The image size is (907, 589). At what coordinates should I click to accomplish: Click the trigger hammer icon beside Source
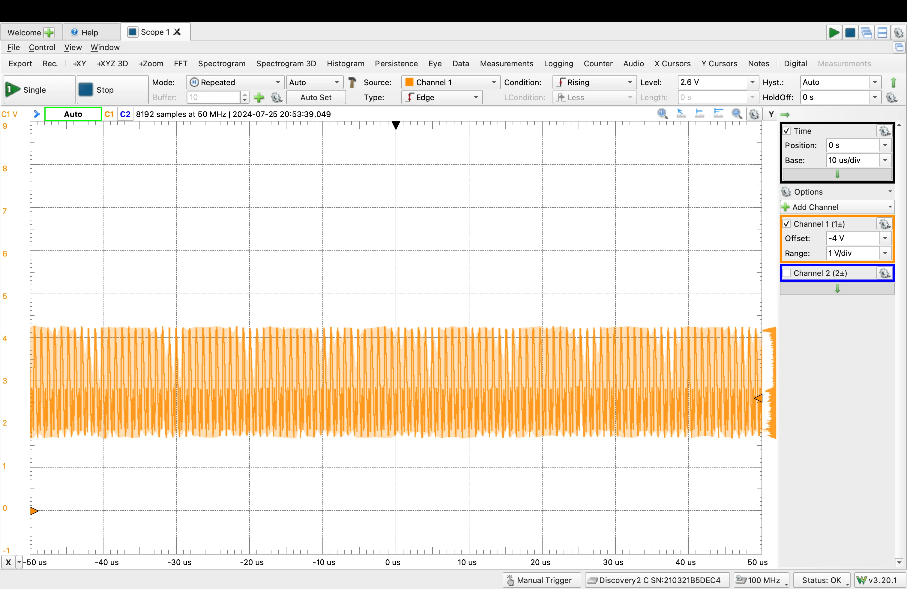pos(352,82)
